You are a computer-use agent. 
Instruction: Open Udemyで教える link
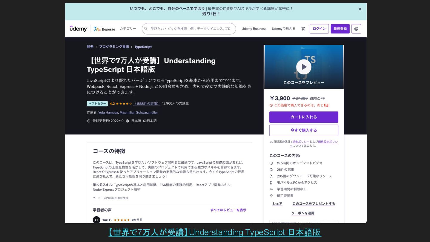tap(283, 29)
